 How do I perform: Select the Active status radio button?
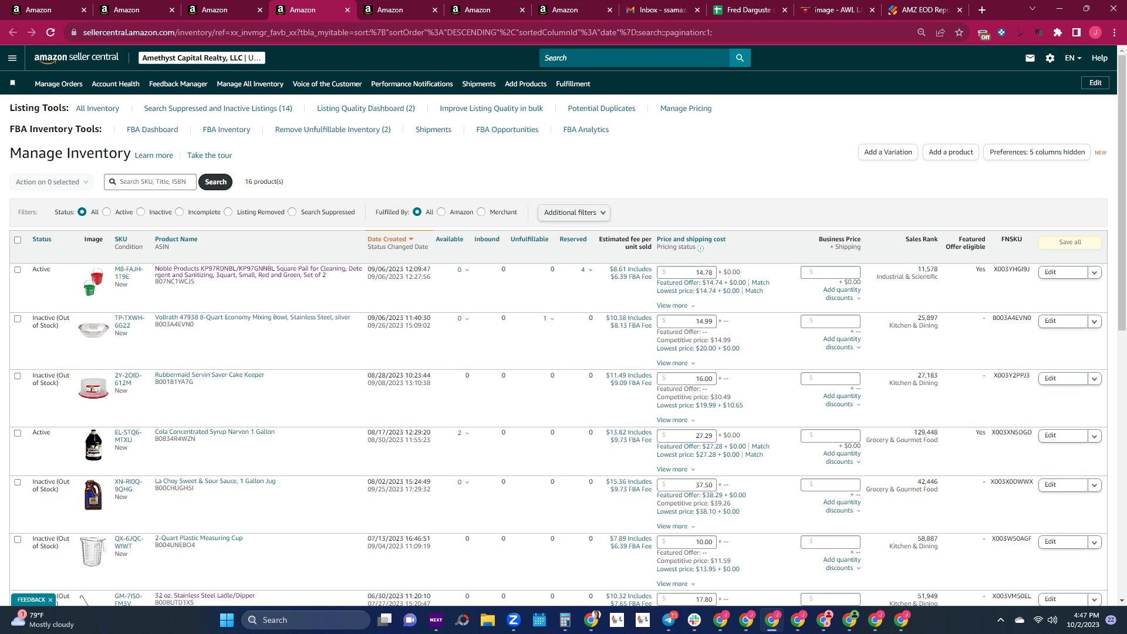coord(107,212)
